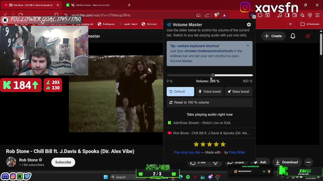Open the browser main menu
Image resolution: width=323 pixels, height=181 pixels.
317,15
